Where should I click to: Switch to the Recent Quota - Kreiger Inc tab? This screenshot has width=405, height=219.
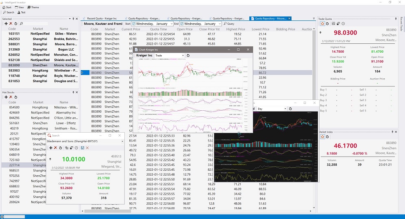pyautogui.click(x=100, y=19)
